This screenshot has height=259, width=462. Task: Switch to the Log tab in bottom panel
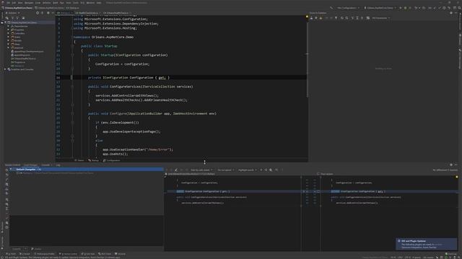click(58, 165)
